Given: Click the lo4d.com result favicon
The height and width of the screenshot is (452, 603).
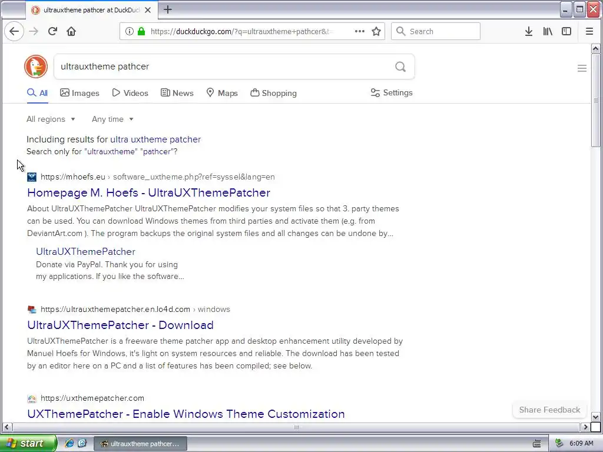Looking at the screenshot, I should point(32,310).
